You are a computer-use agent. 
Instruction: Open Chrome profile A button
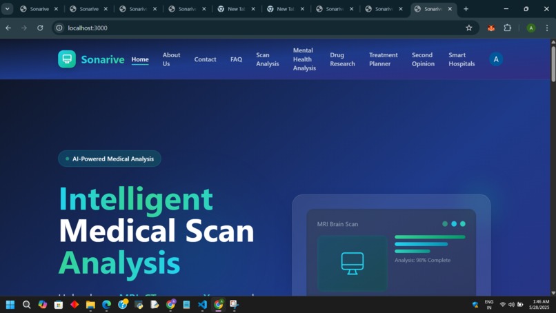531,28
